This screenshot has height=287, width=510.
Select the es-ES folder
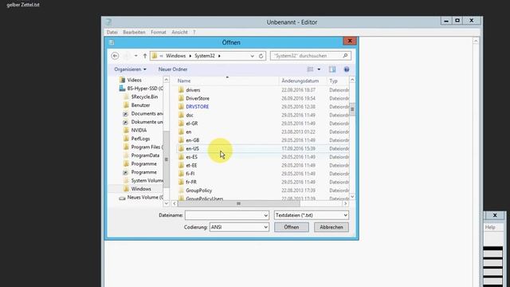click(x=191, y=157)
